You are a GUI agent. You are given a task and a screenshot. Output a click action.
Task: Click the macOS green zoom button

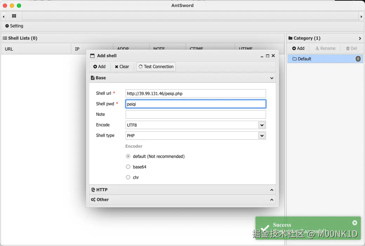(19, 6)
